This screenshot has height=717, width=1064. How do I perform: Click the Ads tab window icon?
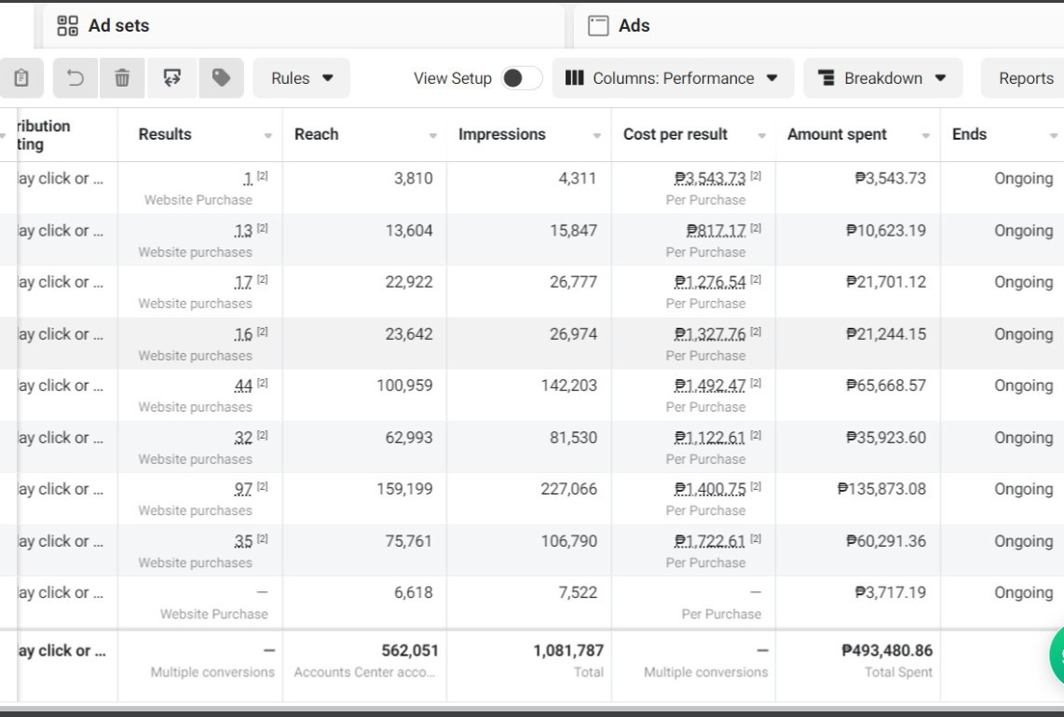(x=598, y=26)
